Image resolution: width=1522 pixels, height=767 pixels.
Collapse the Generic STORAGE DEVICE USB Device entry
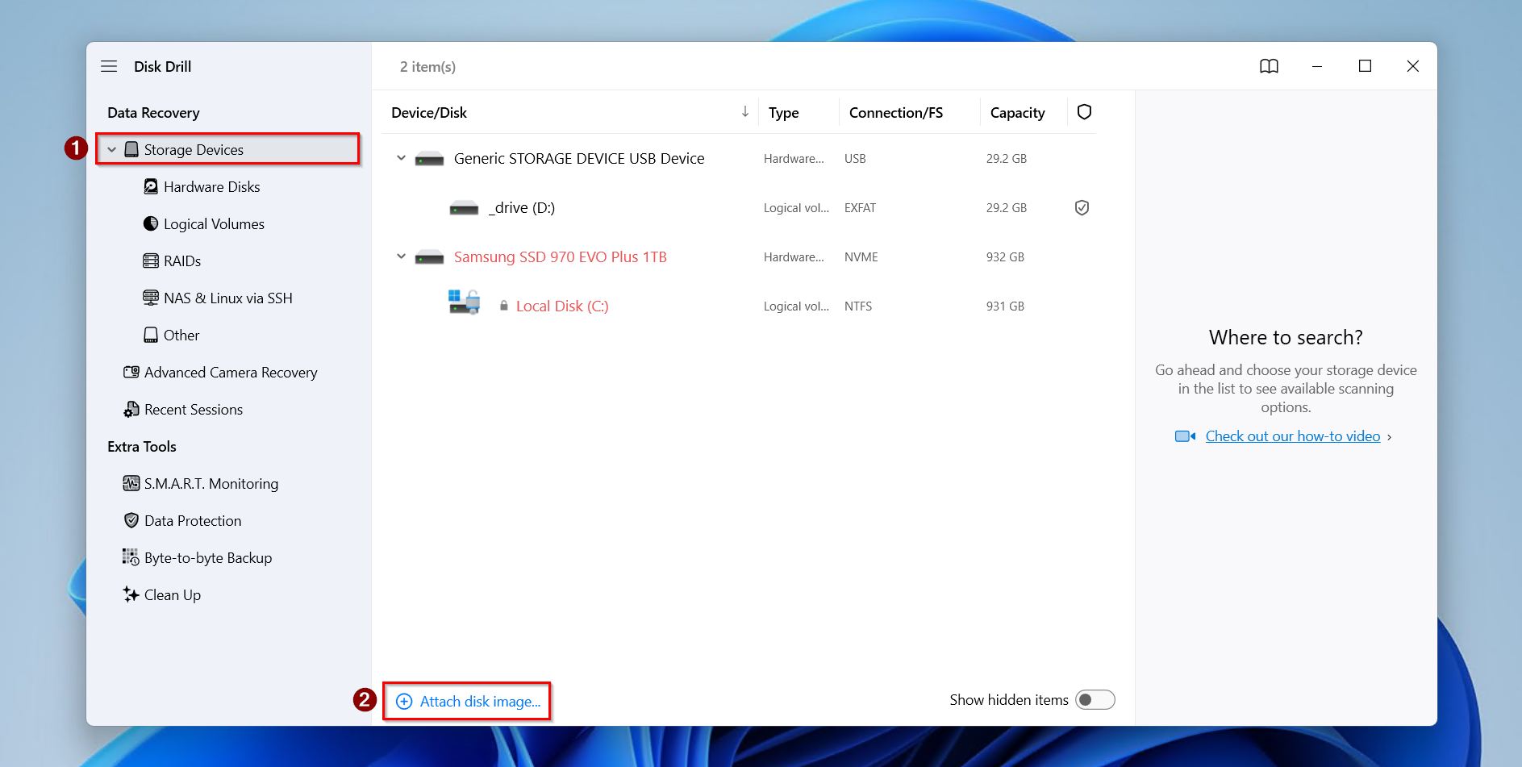[400, 158]
